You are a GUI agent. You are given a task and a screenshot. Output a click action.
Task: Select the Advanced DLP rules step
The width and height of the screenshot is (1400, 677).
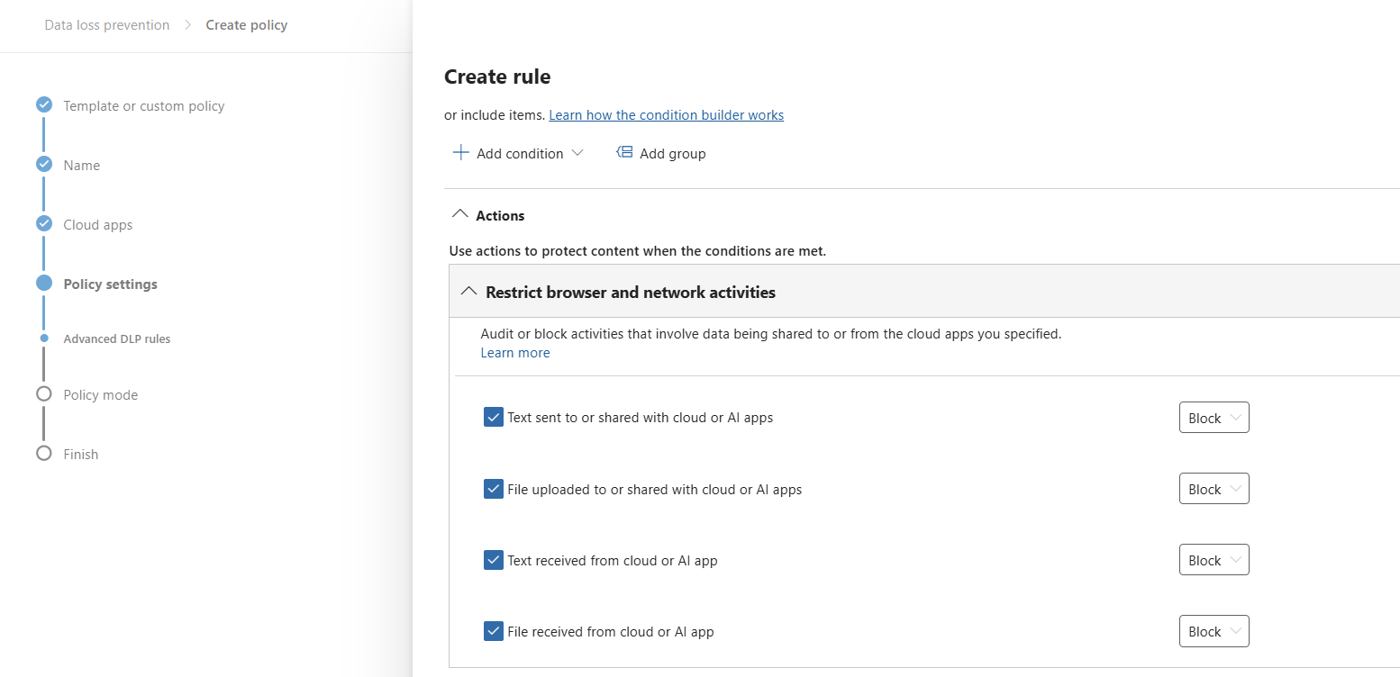pyautogui.click(x=117, y=338)
